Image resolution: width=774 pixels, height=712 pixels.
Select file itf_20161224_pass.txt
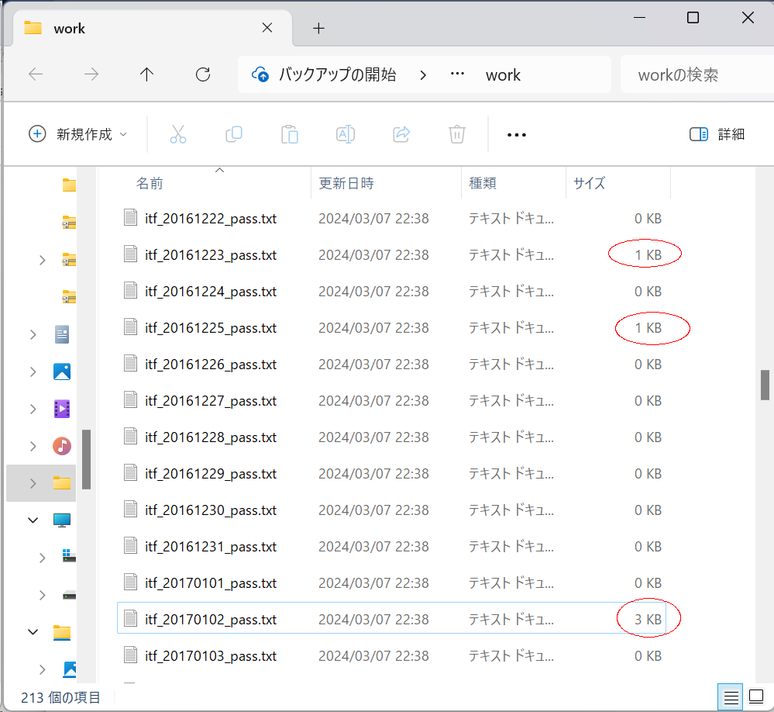392,292
